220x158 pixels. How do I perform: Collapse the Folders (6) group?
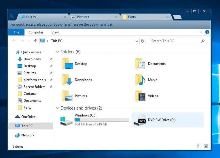58,52
